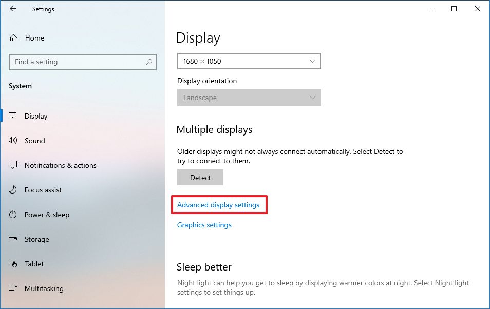The width and height of the screenshot is (490, 309).
Task: Click the Sound speaker icon
Action: 13,141
